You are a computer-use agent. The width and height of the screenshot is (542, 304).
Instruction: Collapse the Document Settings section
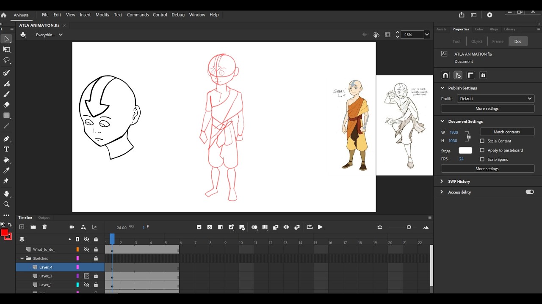[442, 121]
